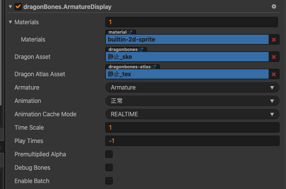Remove the builtin-2d-sprite material with red X
Image resolution: width=286 pixels, height=189 pixels.
pos(274,40)
